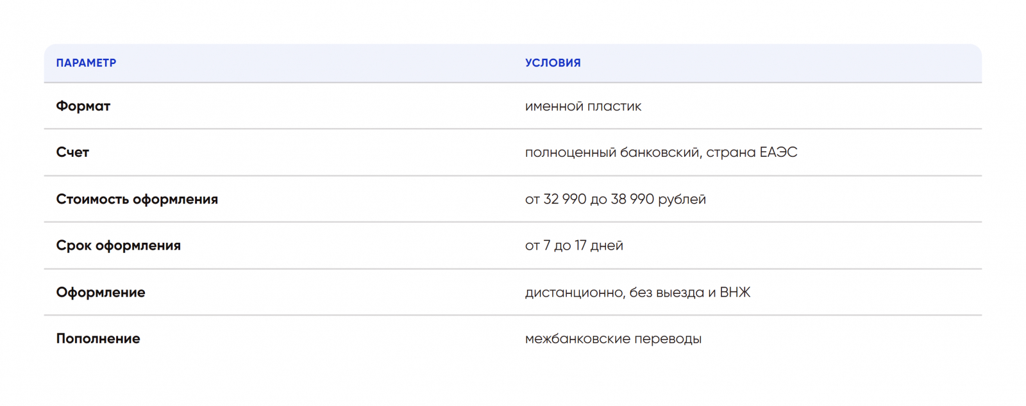Screen dimensions: 1026x406
Task: Select the Пополнение row label
Action: 98,339
